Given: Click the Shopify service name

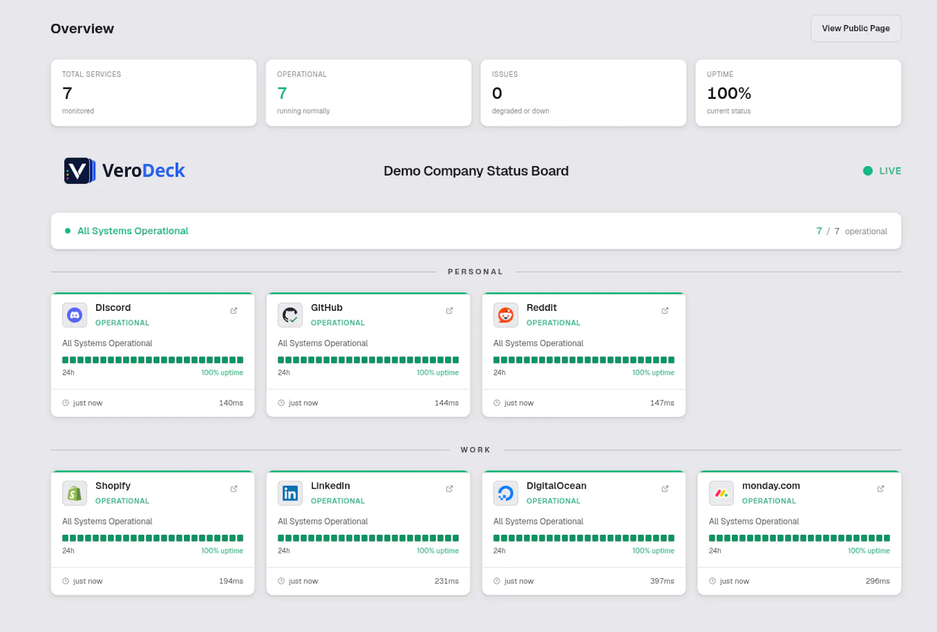Looking at the screenshot, I should [113, 486].
